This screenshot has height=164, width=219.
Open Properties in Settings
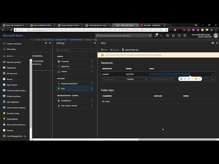75,61
